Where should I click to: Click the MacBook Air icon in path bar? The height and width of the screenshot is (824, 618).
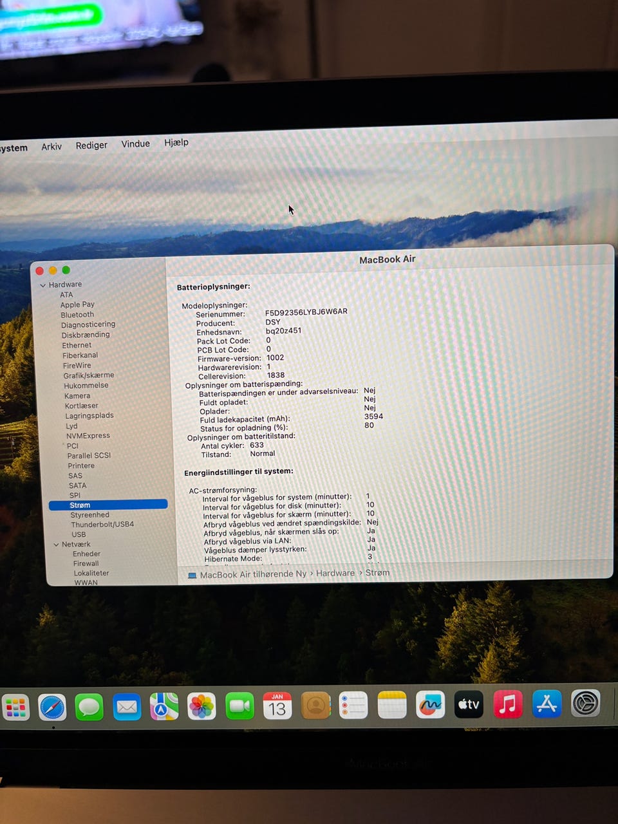[192, 575]
